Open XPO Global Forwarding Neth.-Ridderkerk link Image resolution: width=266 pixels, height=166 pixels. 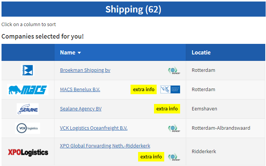coord(105,146)
